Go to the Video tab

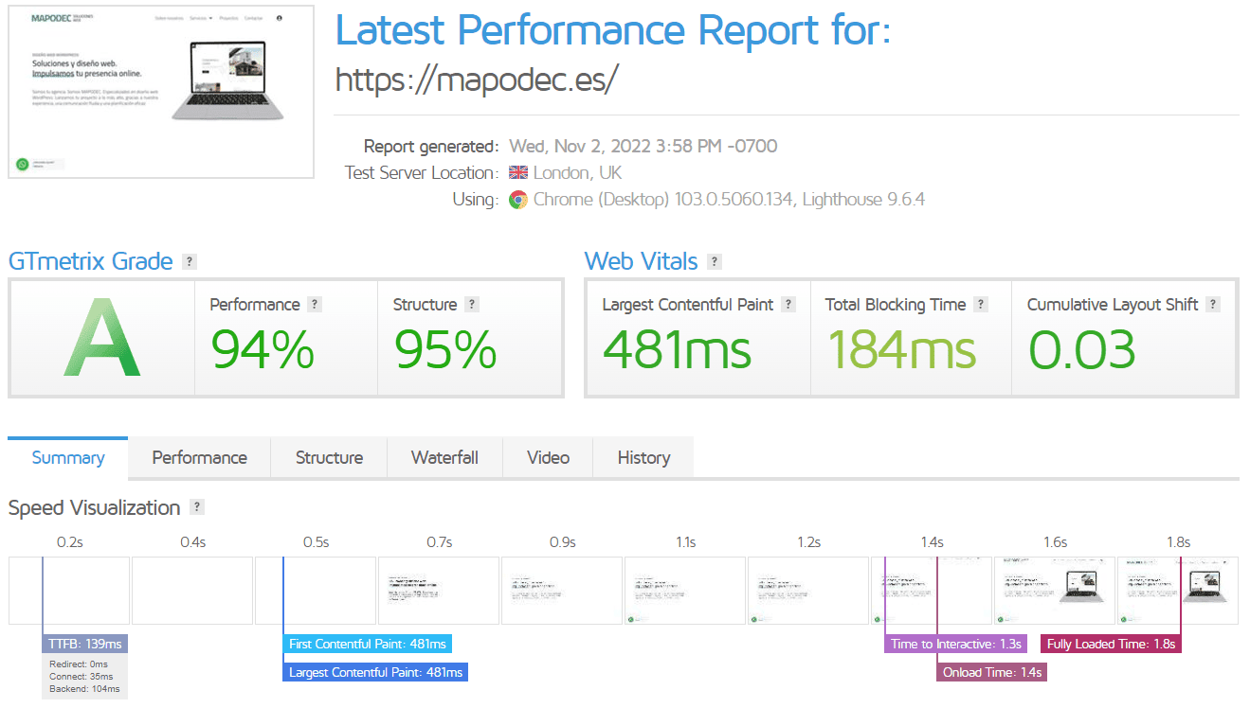548,458
